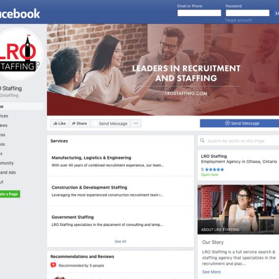Expand services with See All
279x279 pixels.
point(121,242)
